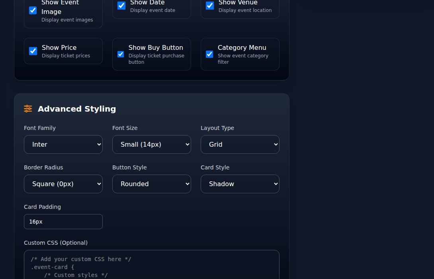The width and height of the screenshot is (434, 279).
Task: Click the Display event date description
Action: click(x=152, y=10)
